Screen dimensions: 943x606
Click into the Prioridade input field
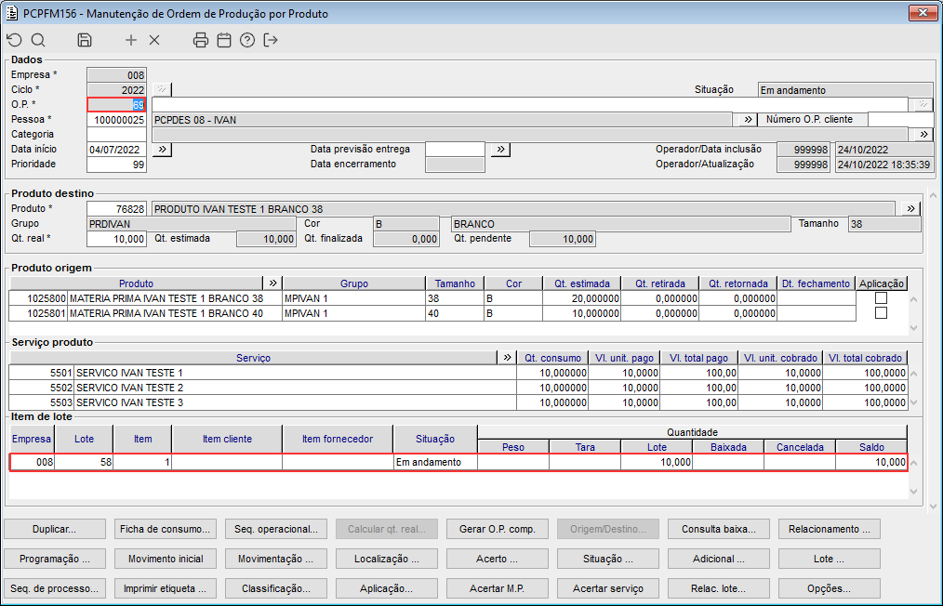[x=116, y=165]
